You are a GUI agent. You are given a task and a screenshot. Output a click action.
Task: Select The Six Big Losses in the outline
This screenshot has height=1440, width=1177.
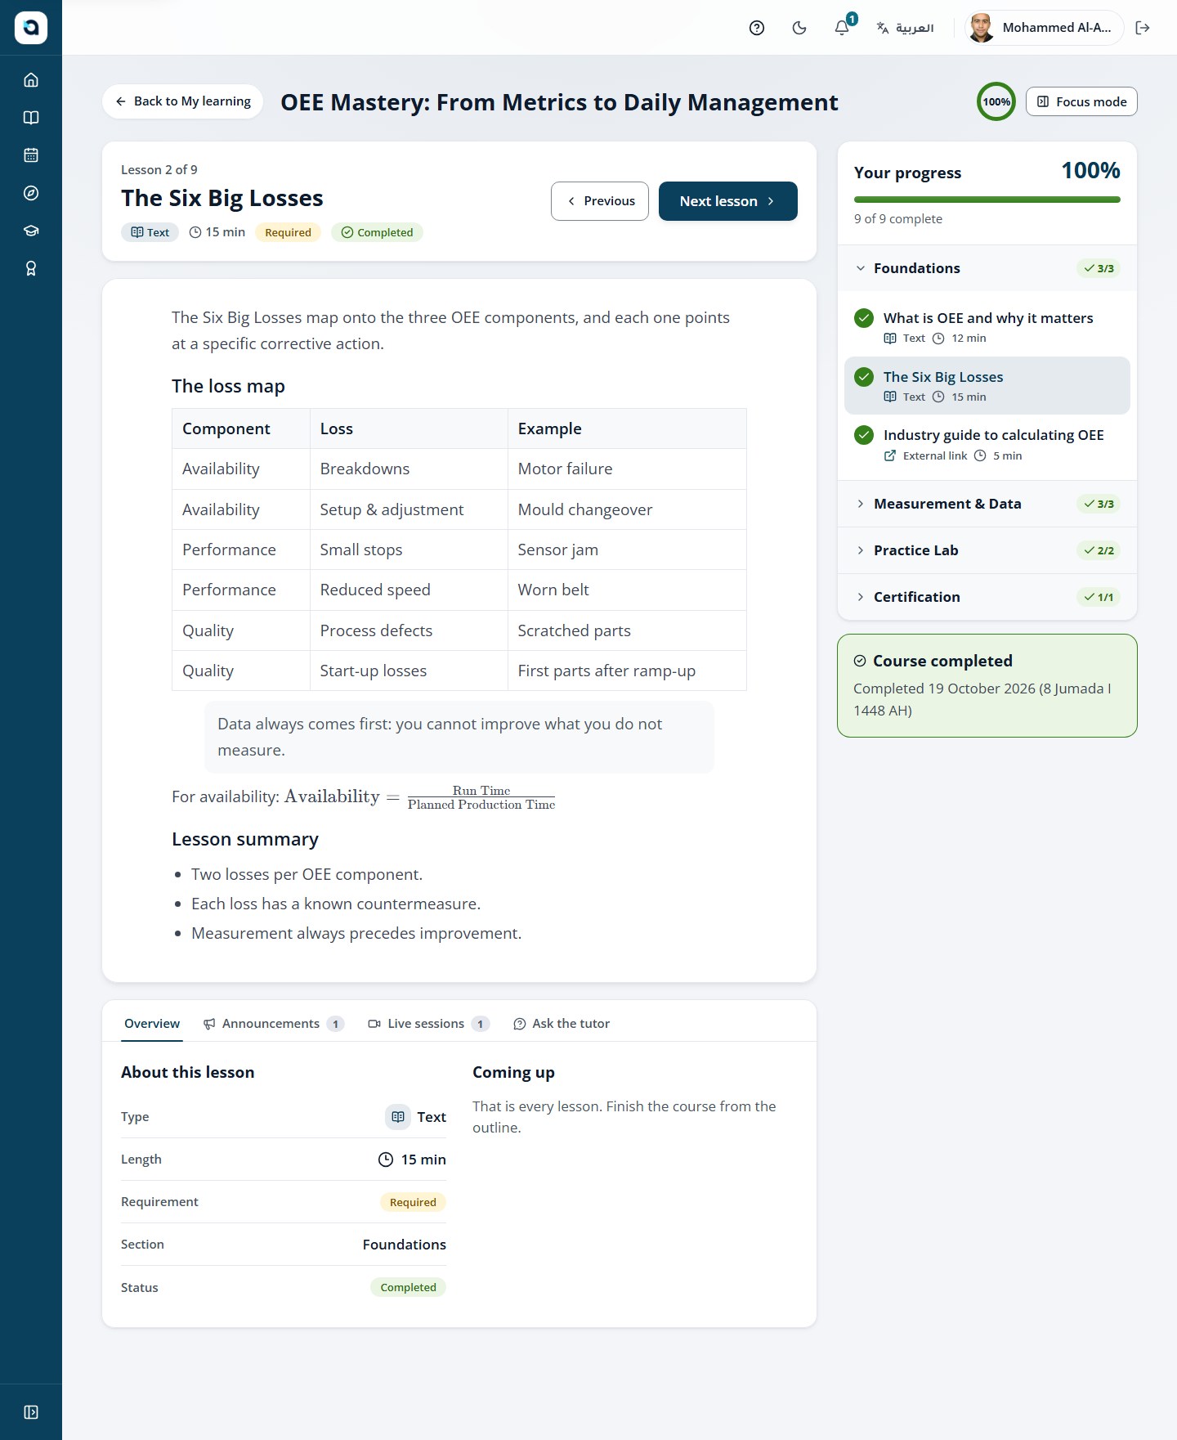point(987,386)
